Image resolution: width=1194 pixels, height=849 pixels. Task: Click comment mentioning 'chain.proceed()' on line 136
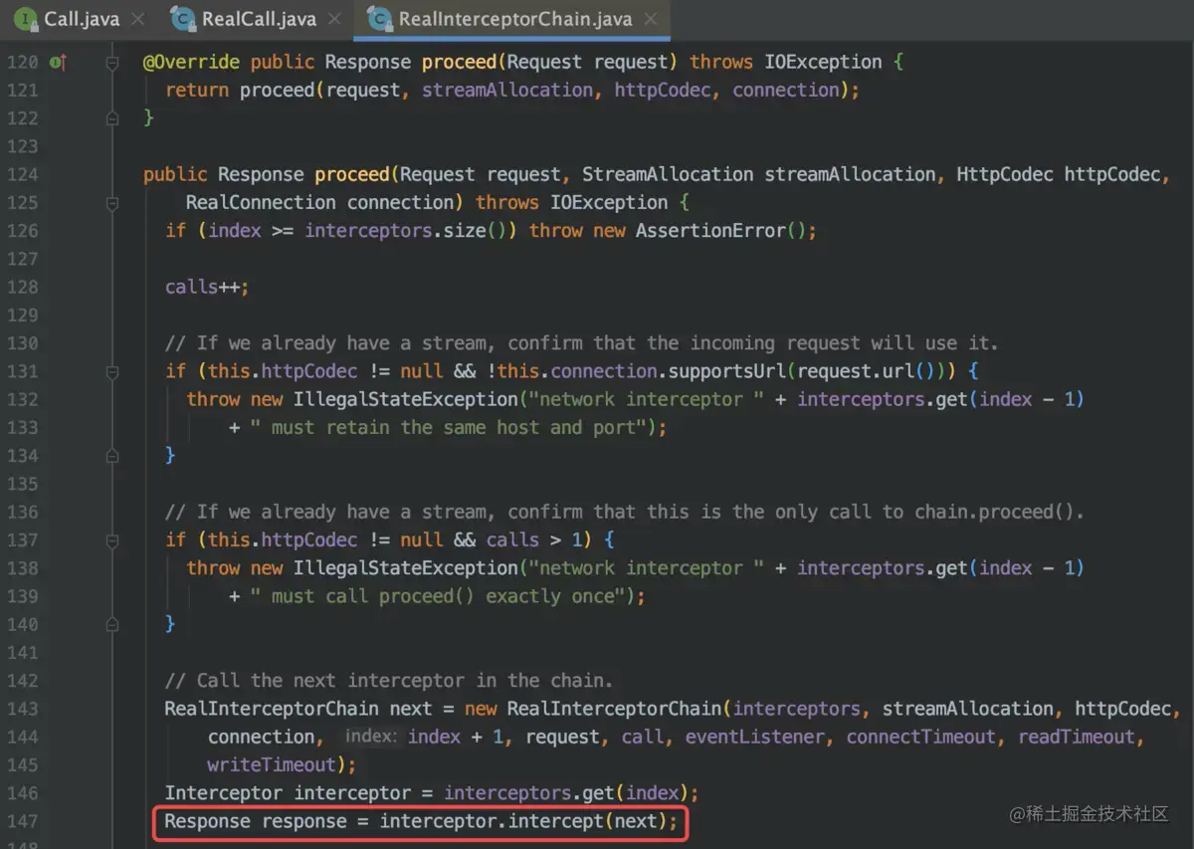(625, 512)
